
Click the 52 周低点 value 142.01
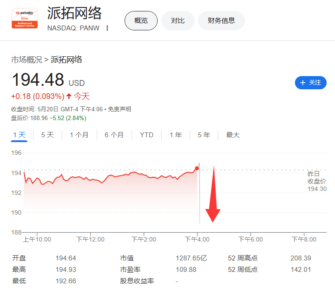pos(301,270)
